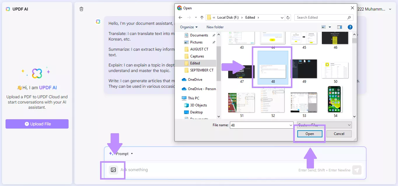Click the Show preview pane icon
Viewport: 398px width, 186px height.
pyautogui.click(x=340, y=27)
